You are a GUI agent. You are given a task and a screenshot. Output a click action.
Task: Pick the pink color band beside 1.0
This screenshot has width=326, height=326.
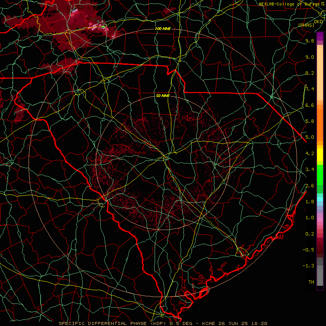tap(320, 220)
